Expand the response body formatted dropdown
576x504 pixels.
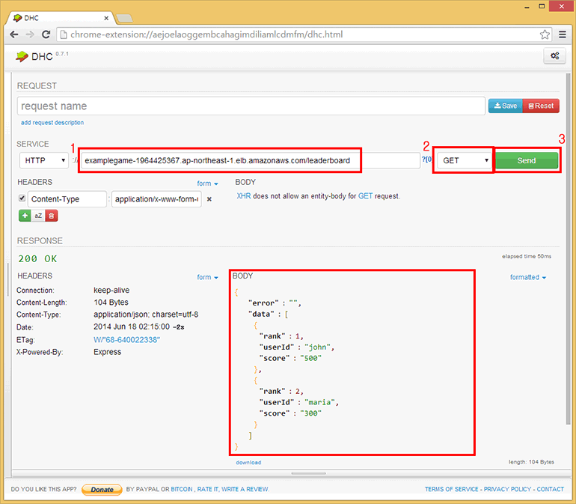[527, 277]
